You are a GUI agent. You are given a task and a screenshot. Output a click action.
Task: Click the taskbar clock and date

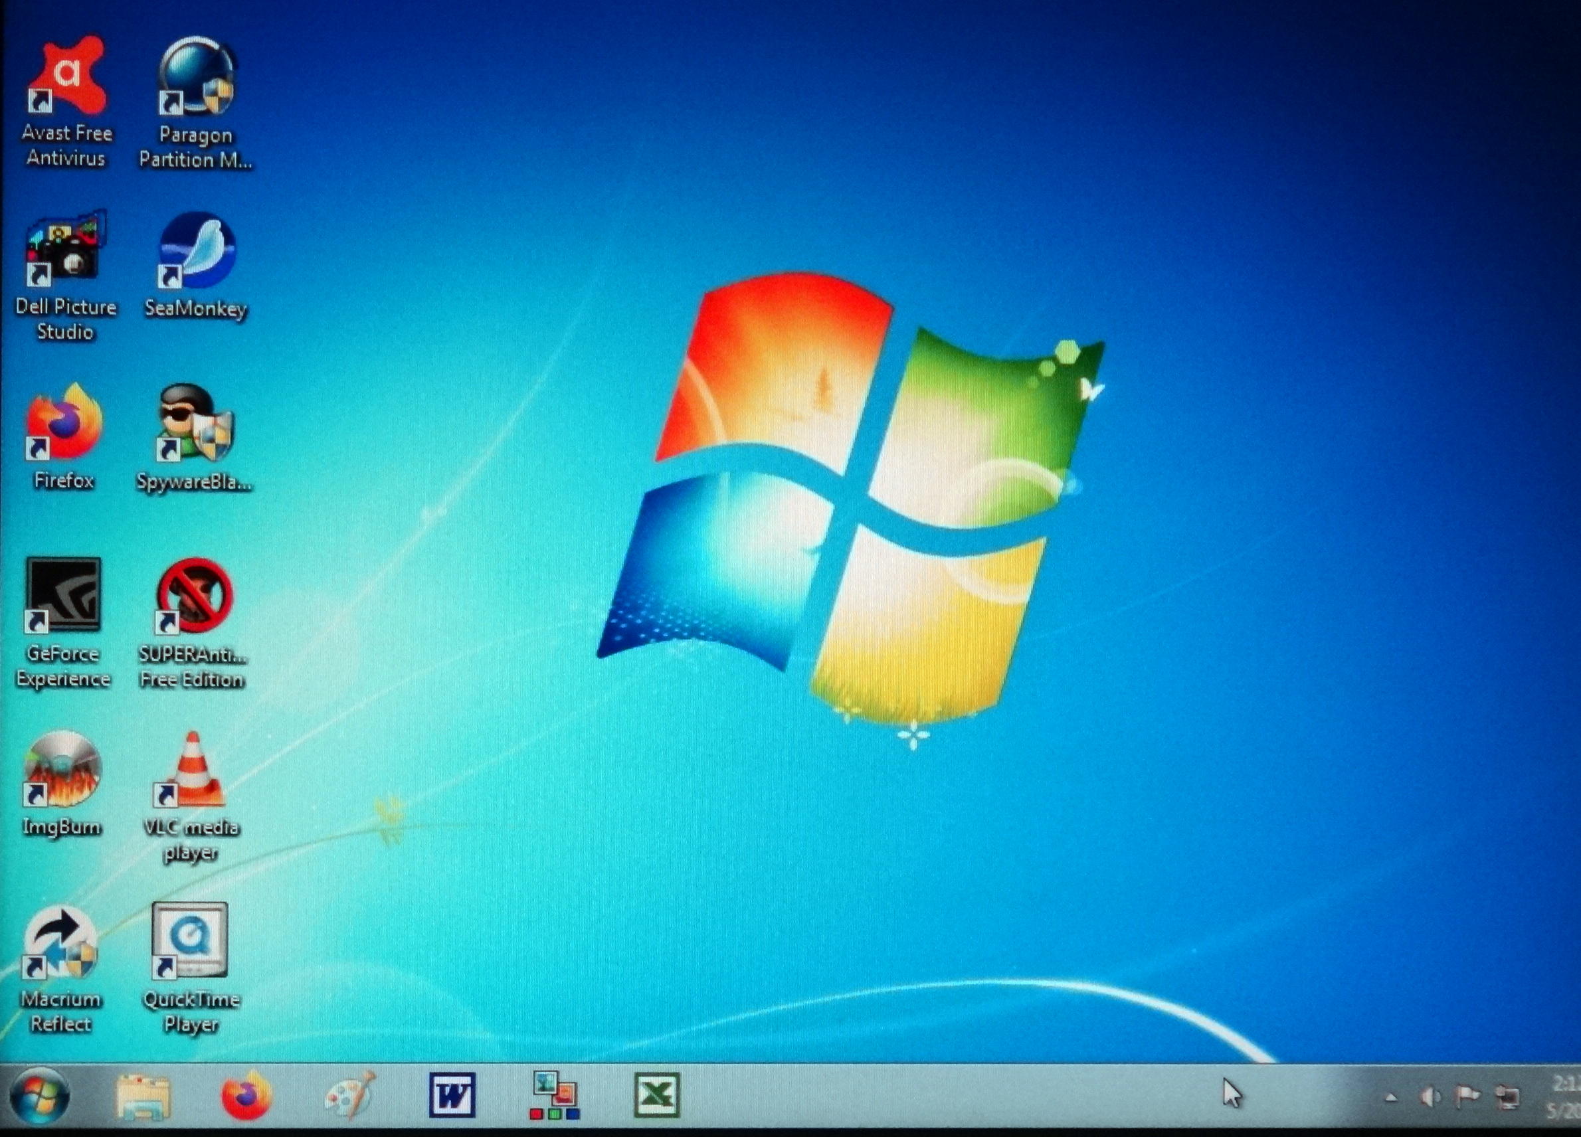tap(1563, 1096)
